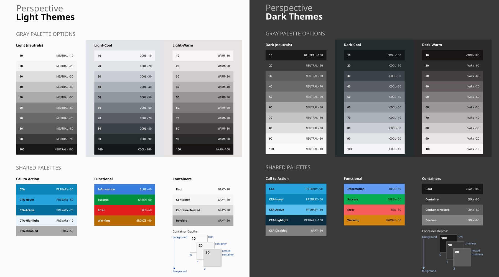Image resolution: width=499 pixels, height=277 pixels.
Task: Select WARM-40 swatch in Light-Warm palette
Action: 203,87
